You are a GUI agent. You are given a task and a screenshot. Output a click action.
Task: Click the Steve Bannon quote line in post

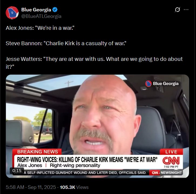(x=66, y=43)
